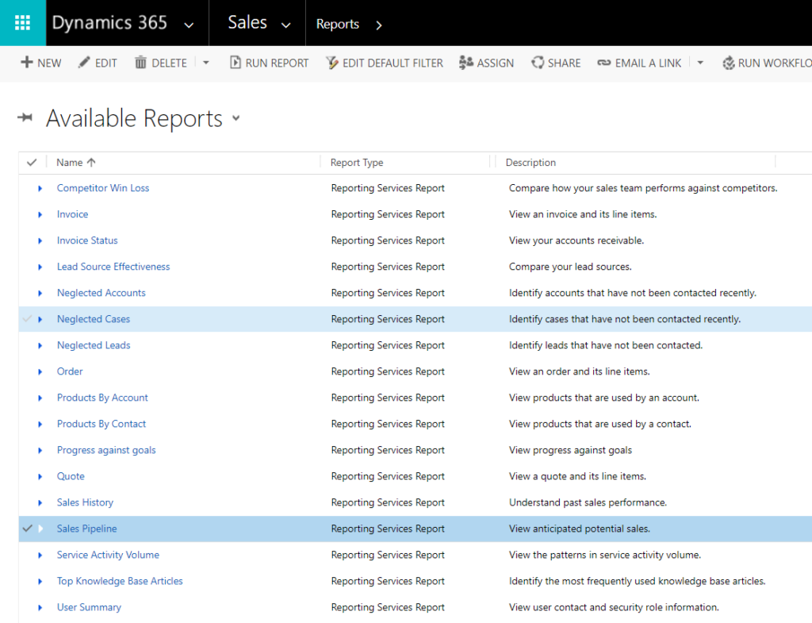Open the Lead Source Effectiveness report
The image size is (812, 623).
click(x=113, y=267)
